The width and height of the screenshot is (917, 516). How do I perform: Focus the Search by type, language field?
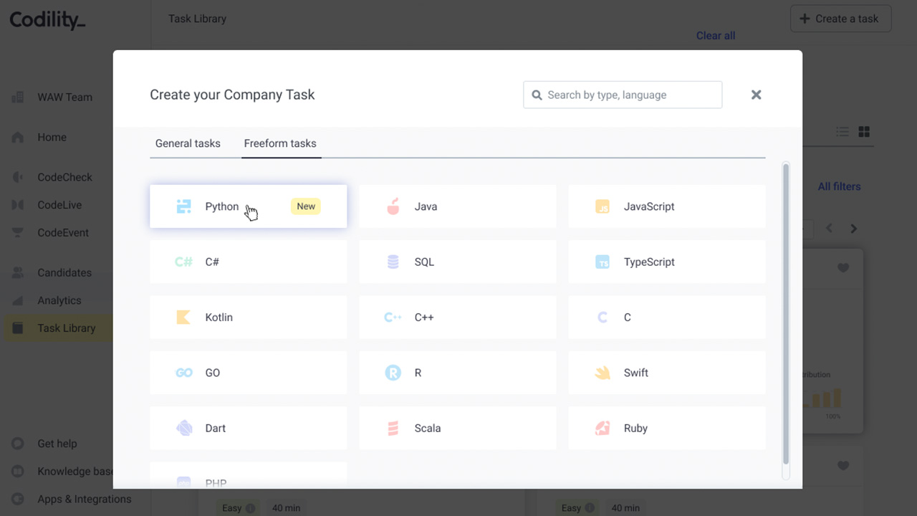(x=623, y=95)
